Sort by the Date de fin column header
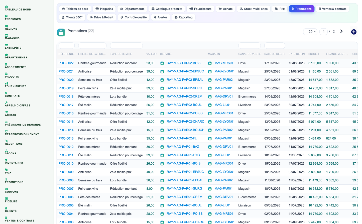This screenshot has height=224, width=362. (x=297, y=54)
